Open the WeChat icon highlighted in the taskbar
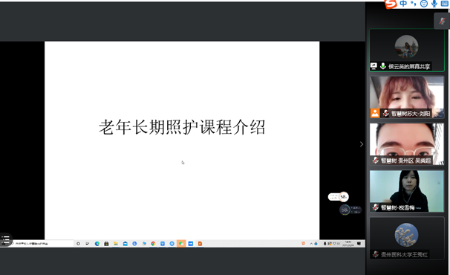Screen dimensions: 450x275 pos(181,244)
